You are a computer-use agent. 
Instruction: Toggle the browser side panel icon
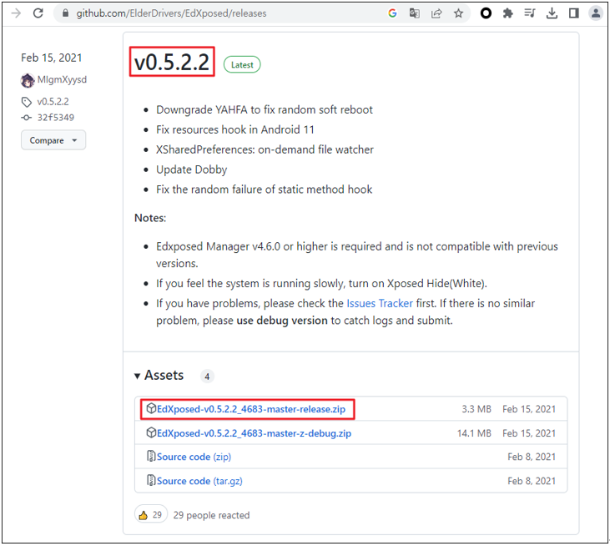573,13
